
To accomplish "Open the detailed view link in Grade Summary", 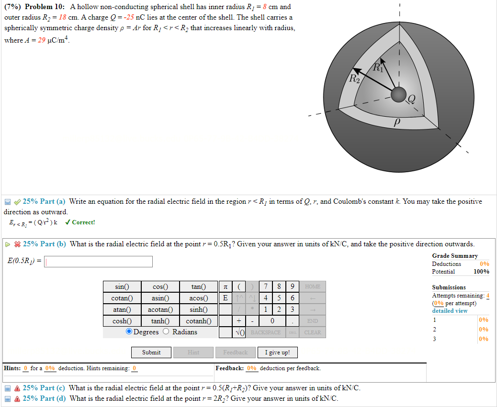I will tap(449, 311).
